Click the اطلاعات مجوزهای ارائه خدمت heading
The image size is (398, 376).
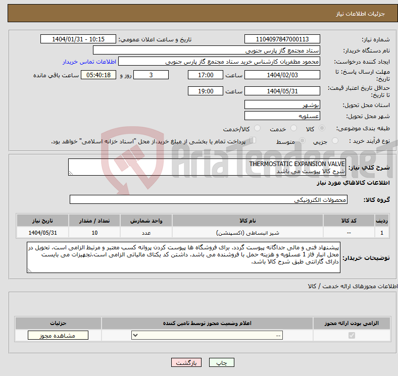(353, 286)
